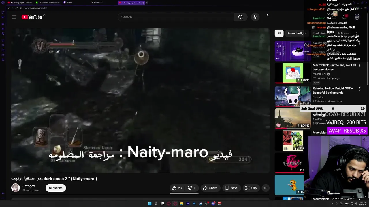Open Steam from the taskbar
Screen dimensions: 369x207
200,204
